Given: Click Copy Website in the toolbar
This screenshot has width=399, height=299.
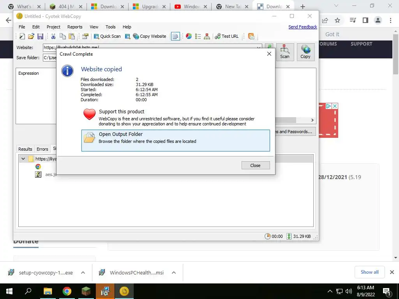Looking at the screenshot, I should (x=150, y=36).
